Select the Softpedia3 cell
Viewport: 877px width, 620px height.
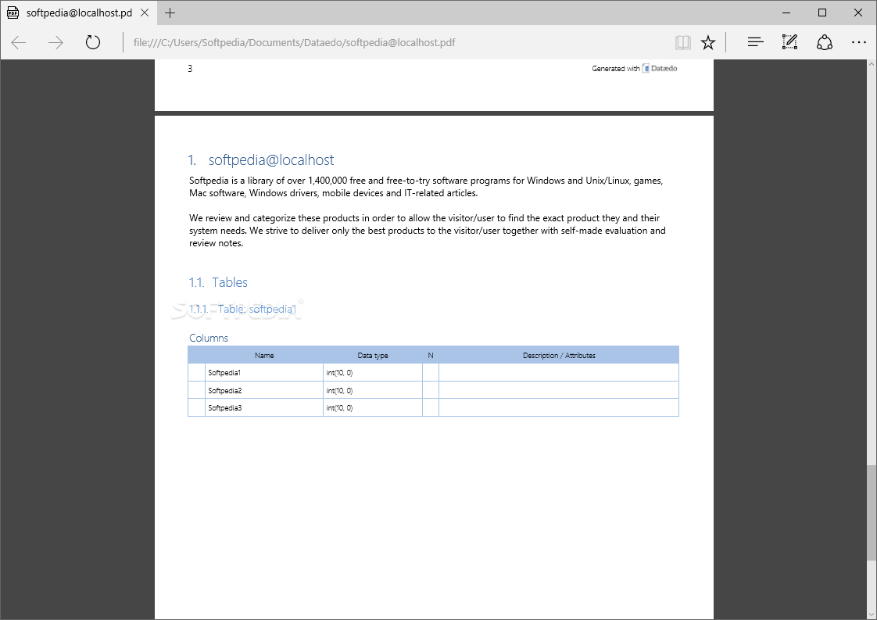pos(264,408)
